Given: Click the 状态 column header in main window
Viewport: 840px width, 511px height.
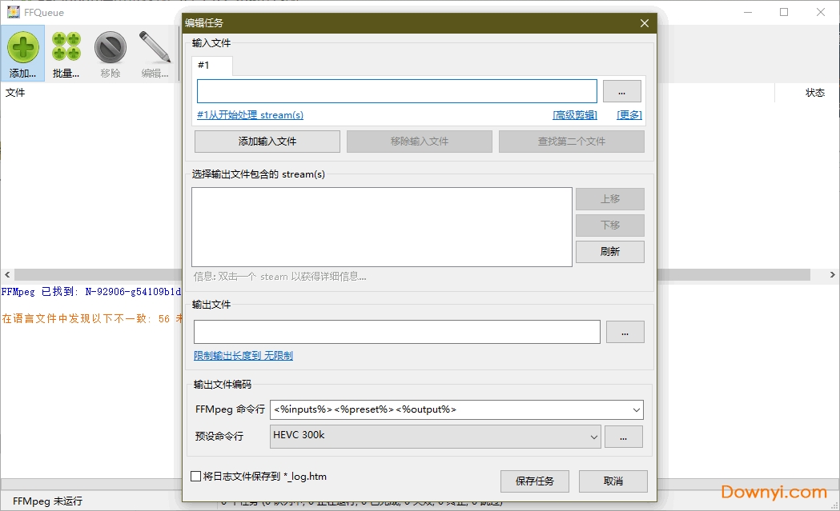Looking at the screenshot, I should click(815, 93).
